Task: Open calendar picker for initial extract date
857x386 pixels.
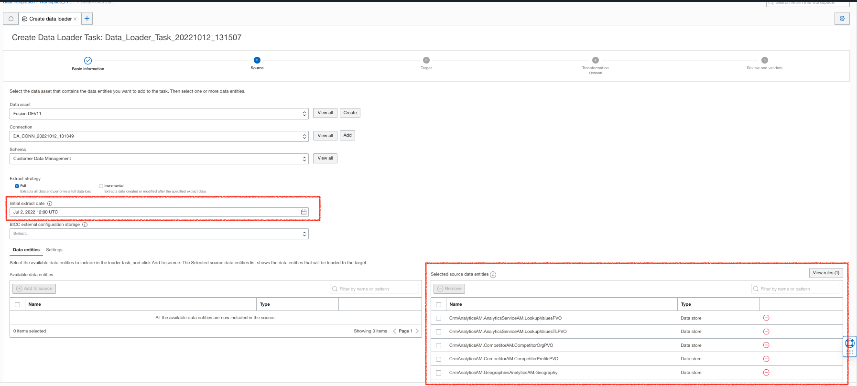Action: pos(304,212)
